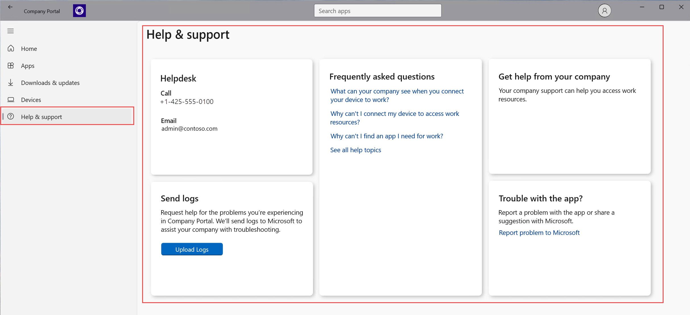This screenshot has width=690, height=315.
Task: Click the Apps grid icon
Action: click(x=11, y=65)
